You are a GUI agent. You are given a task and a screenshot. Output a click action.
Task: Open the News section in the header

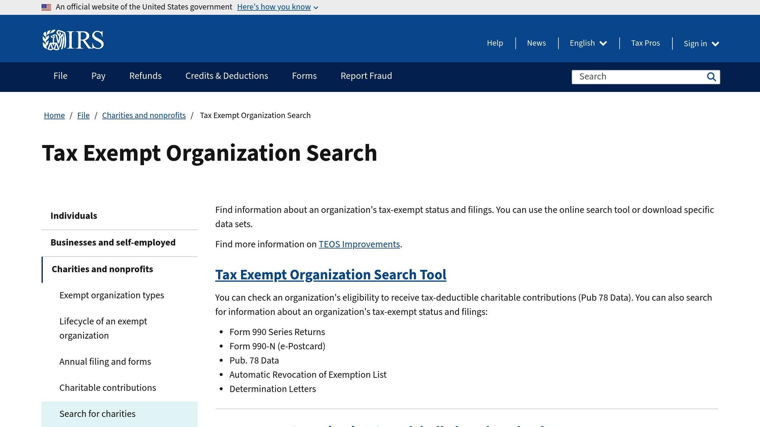pos(536,43)
